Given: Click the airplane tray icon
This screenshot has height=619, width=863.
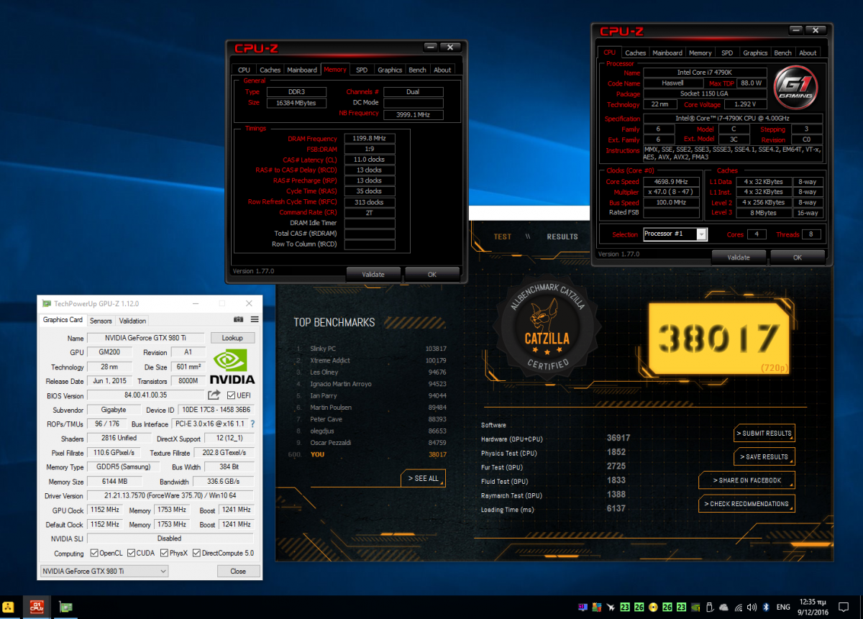Looking at the screenshot, I should (611, 607).
